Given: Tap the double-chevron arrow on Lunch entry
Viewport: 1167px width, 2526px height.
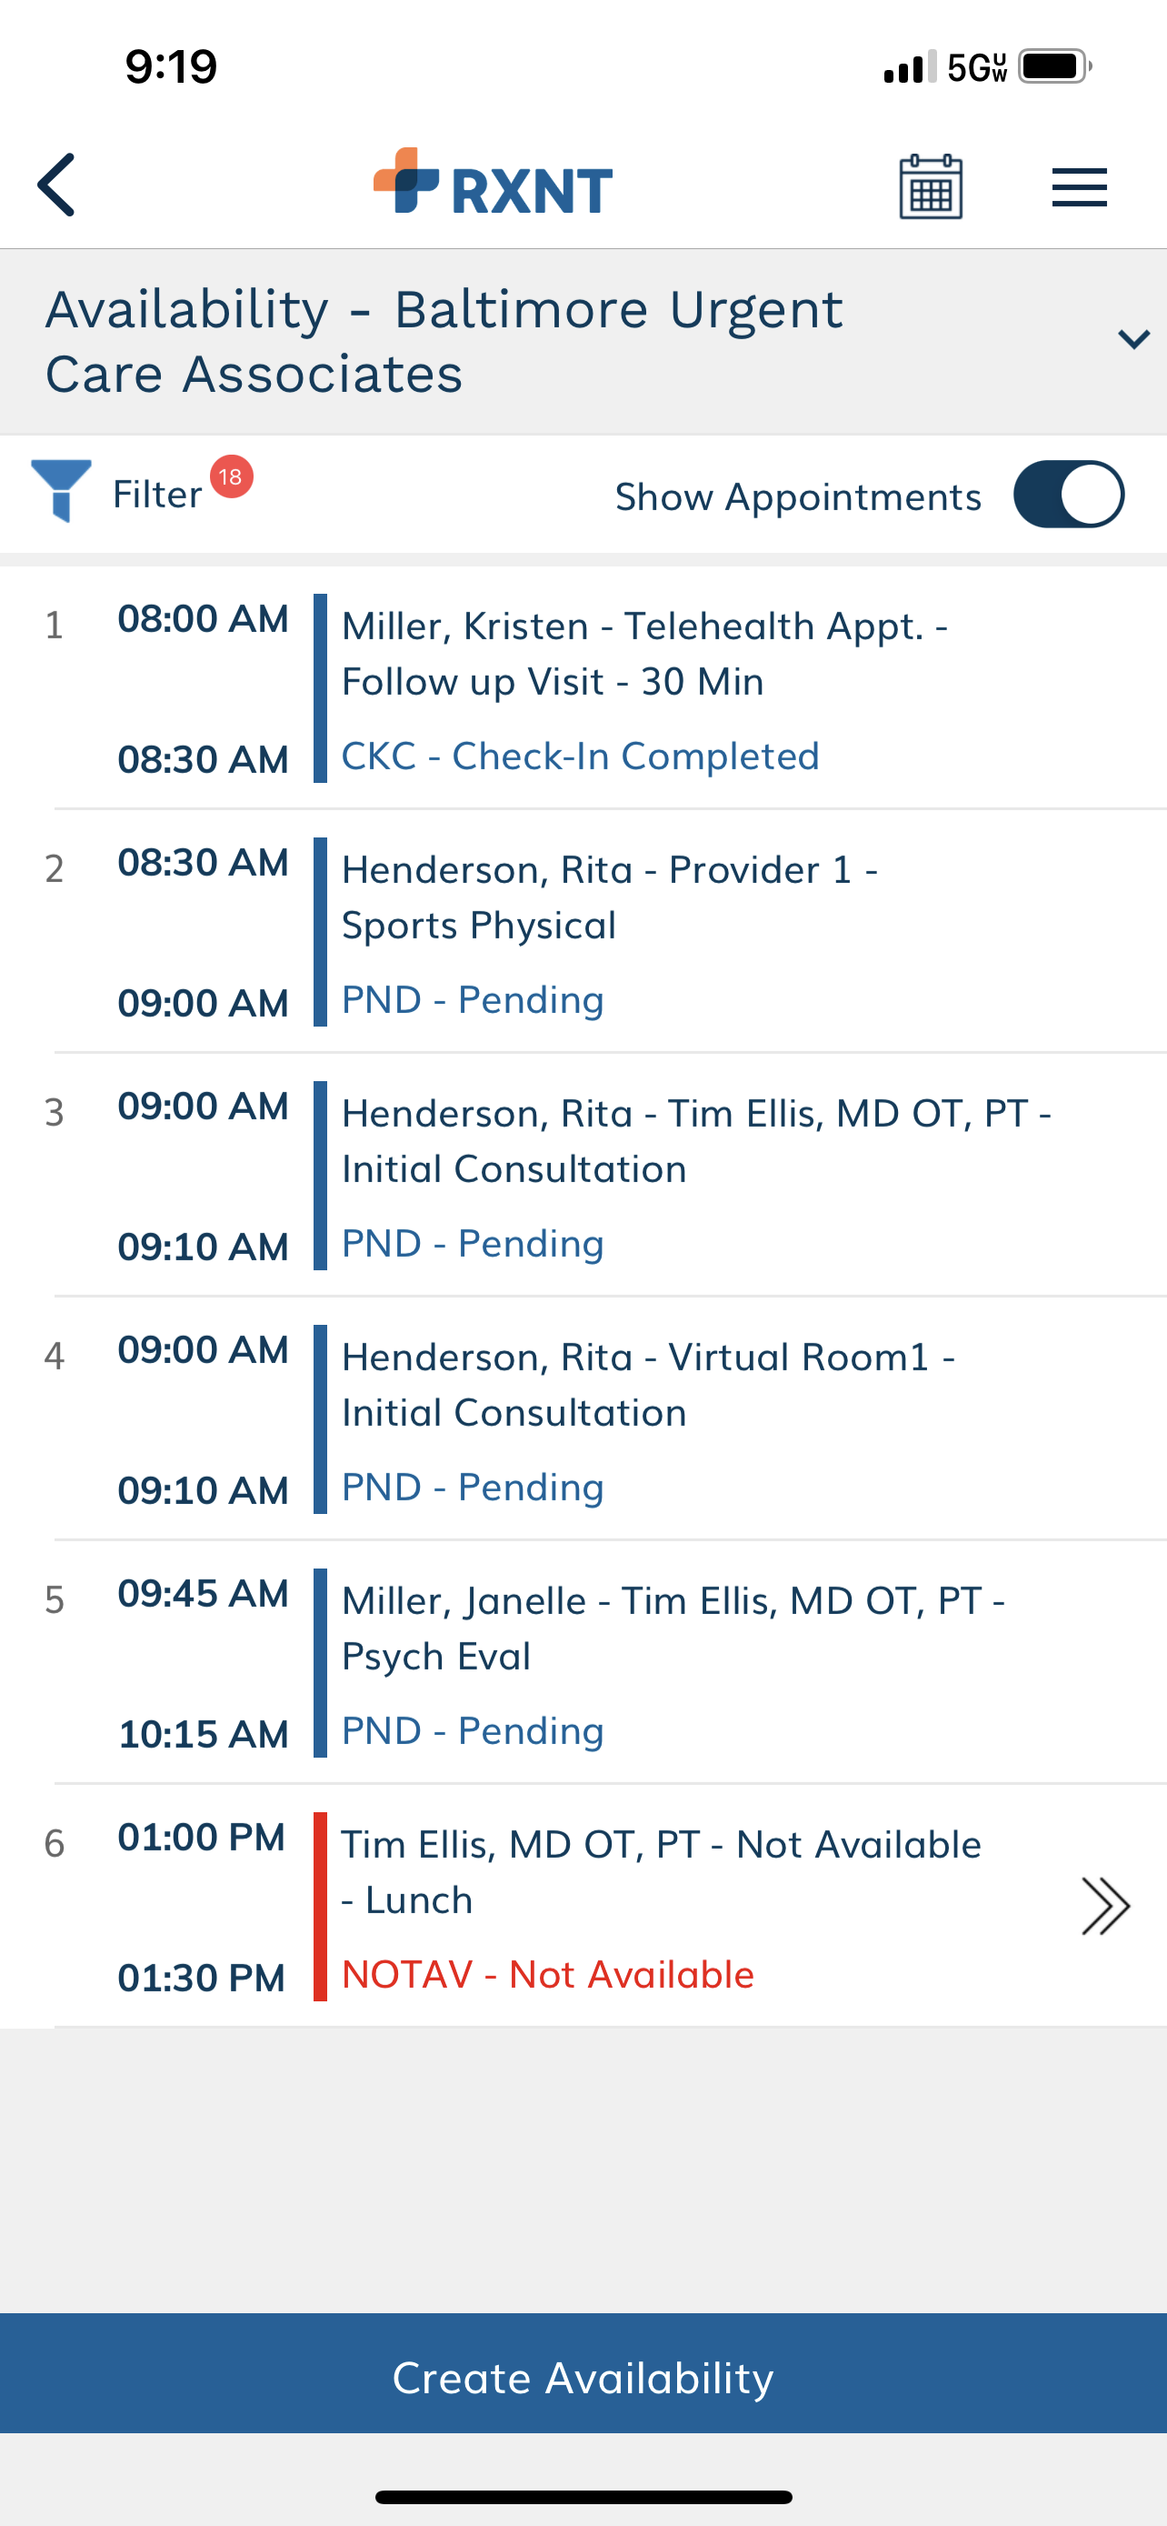Looking at the screenshot, I should (x=1105, y=1905).
